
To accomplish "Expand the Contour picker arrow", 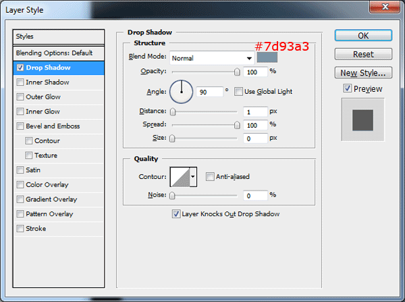I will point(194,176).
